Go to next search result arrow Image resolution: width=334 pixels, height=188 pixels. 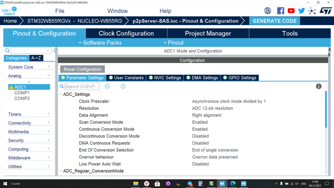pyautogui.click(x=123, y=86)
